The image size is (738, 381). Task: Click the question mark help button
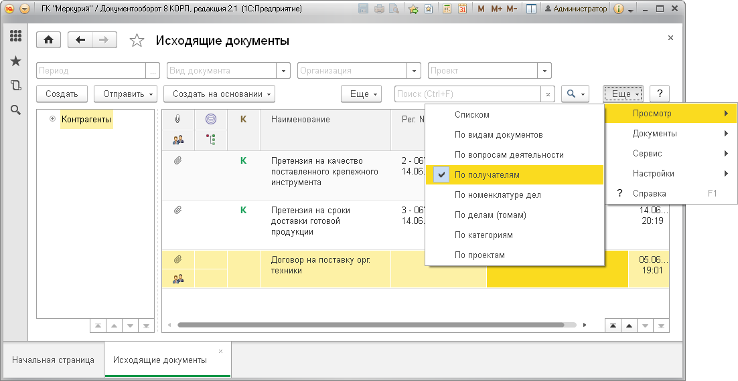pos(660,94)
